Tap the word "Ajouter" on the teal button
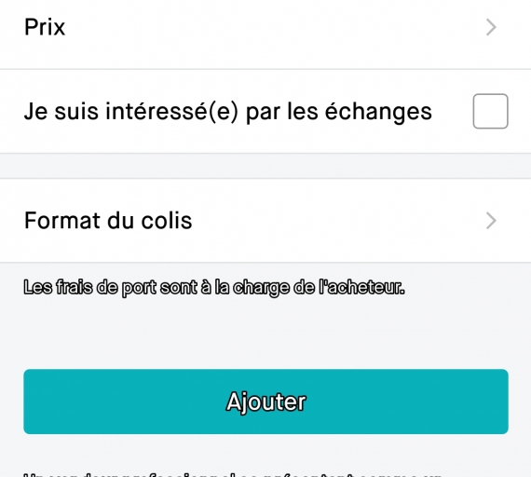This screenshot has width=531, height=477. click(x=266, y=402)
